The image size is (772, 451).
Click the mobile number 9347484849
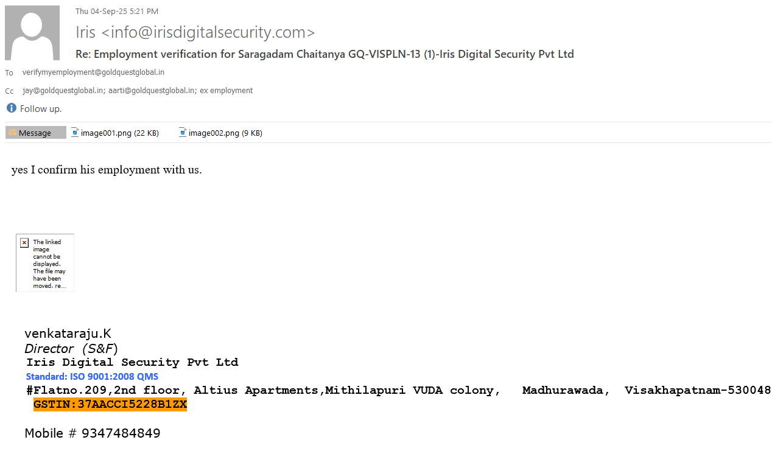point(121,433)
